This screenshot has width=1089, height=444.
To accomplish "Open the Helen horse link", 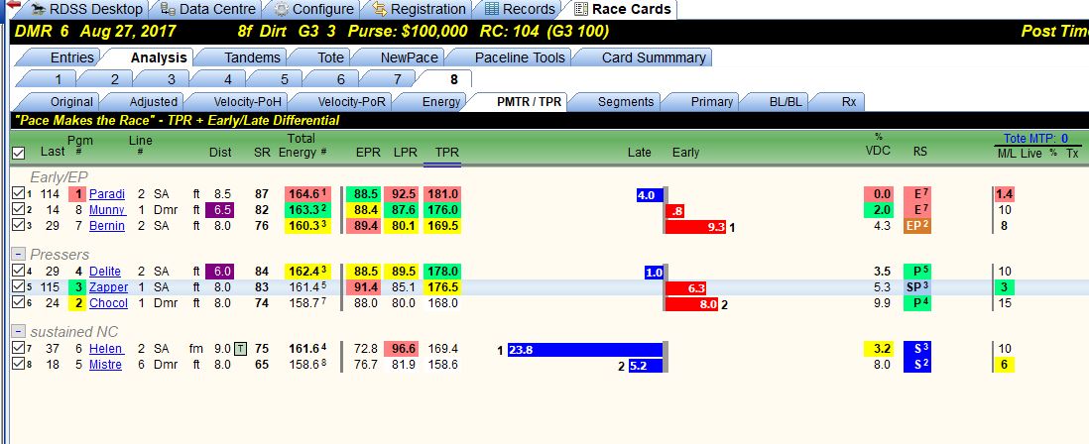I will [106, 349].
